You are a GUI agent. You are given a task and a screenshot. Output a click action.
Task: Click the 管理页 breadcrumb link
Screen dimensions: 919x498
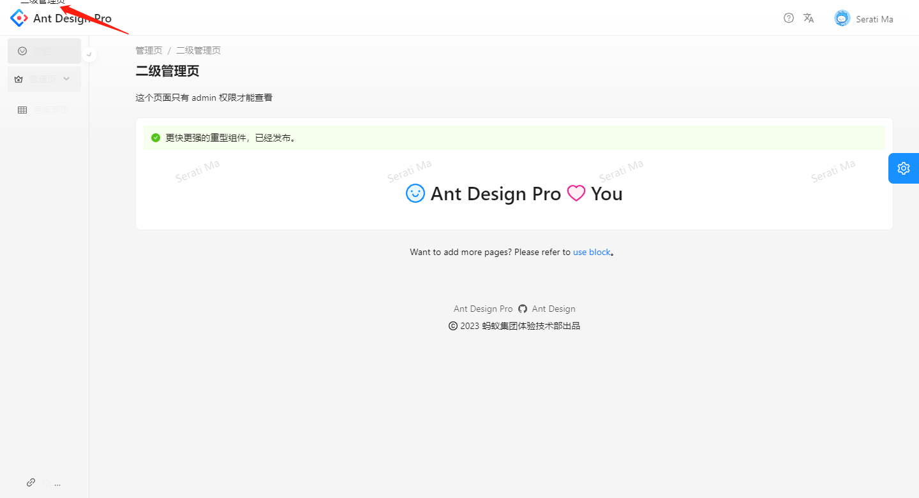tap(149, 50)
